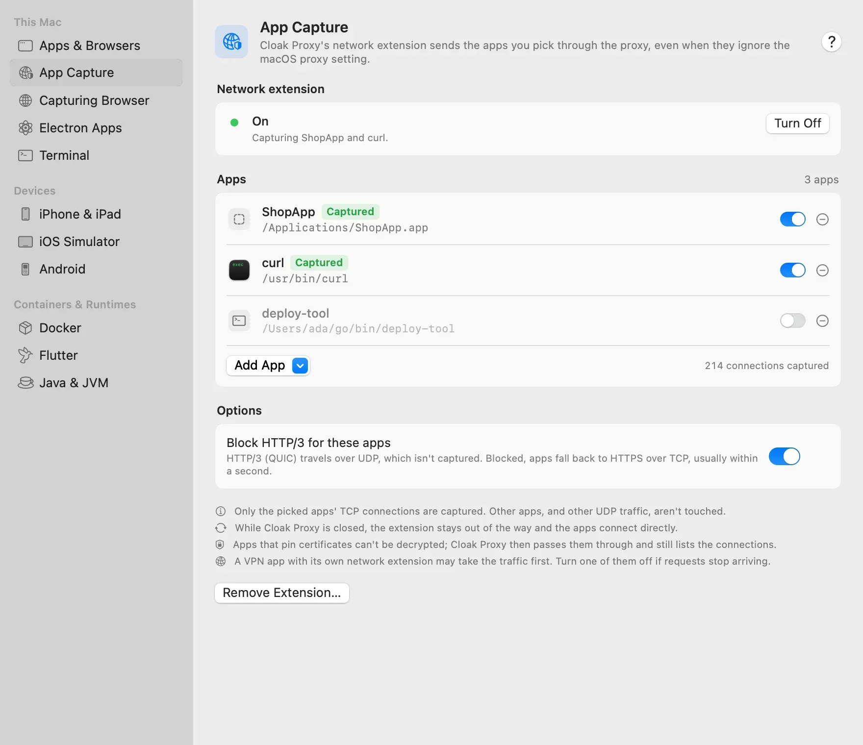Turn Off the network extension

[x=797, y=124]
